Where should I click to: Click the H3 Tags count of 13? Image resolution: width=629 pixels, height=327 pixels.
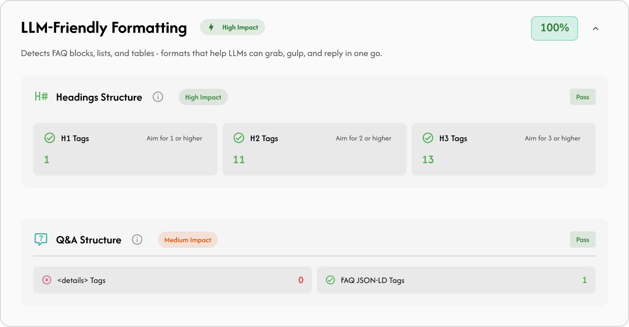point(428,160)
